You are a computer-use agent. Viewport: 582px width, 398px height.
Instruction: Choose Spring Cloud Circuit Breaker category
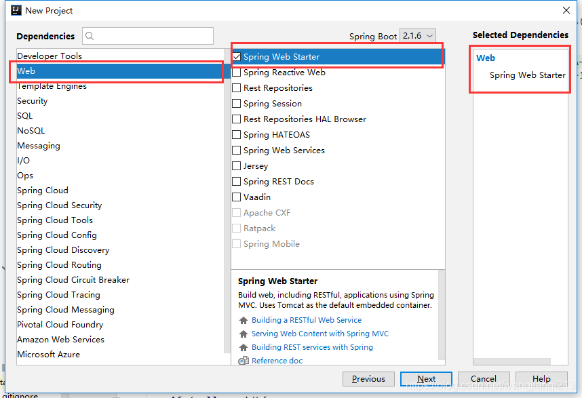pos(120,279)
